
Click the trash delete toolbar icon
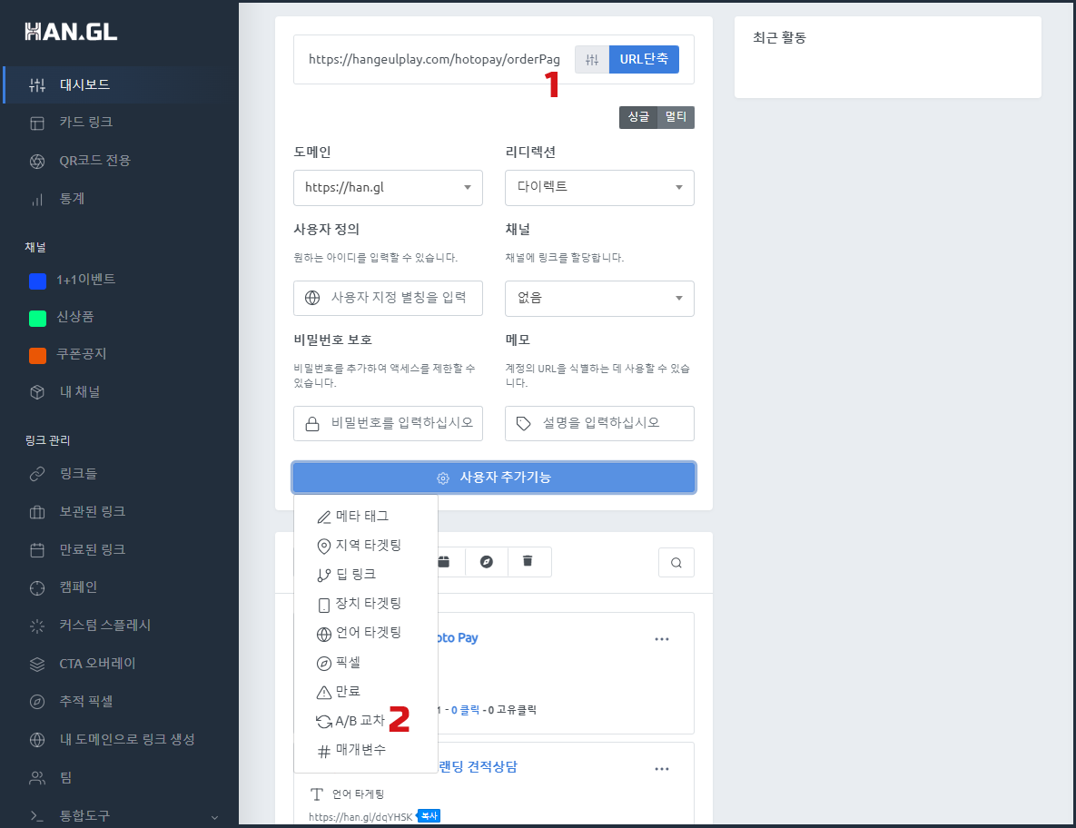point(528,562)
